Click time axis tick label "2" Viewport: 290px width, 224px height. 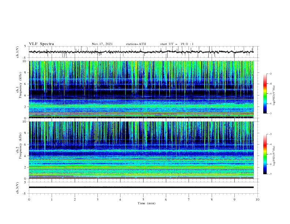coord(75,199)
